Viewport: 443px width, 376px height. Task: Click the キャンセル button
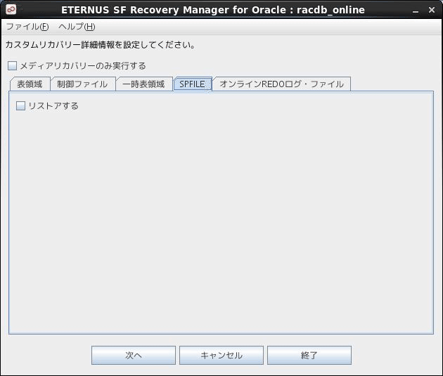[x=222, y=355]
